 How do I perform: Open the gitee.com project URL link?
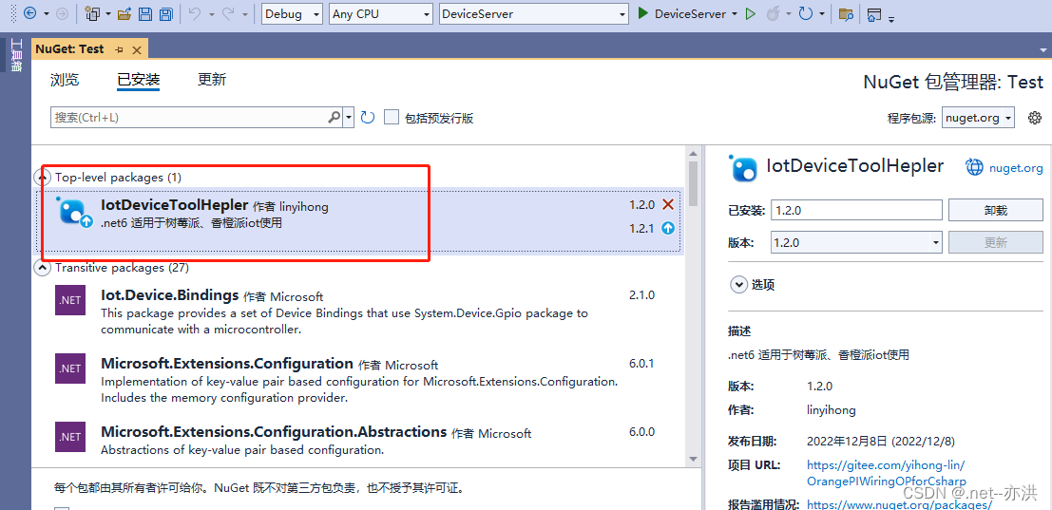point(887,473)
